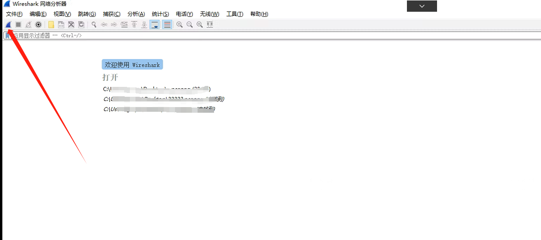This screenshot has width=541, height=240.
Task: Toggle auto-scroll during live capture
Action: (155, 24)
